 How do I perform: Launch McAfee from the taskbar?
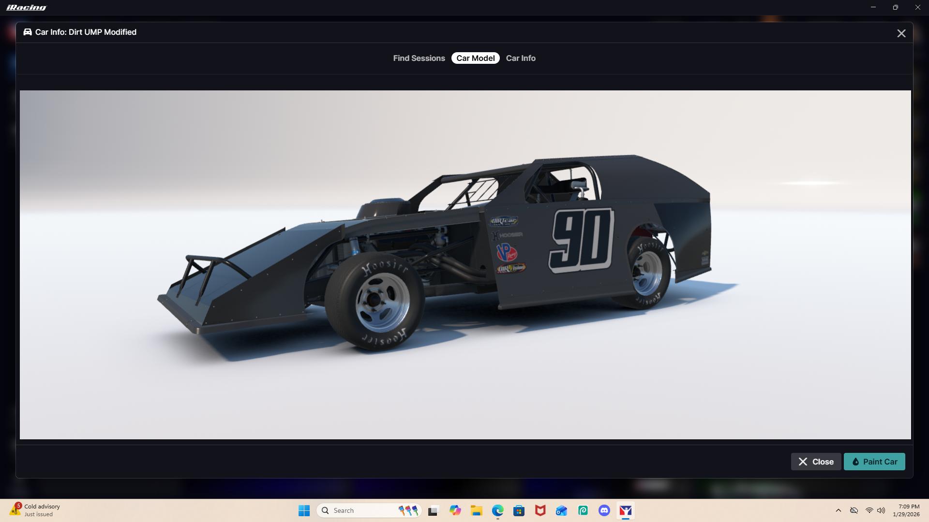[540, 510]
